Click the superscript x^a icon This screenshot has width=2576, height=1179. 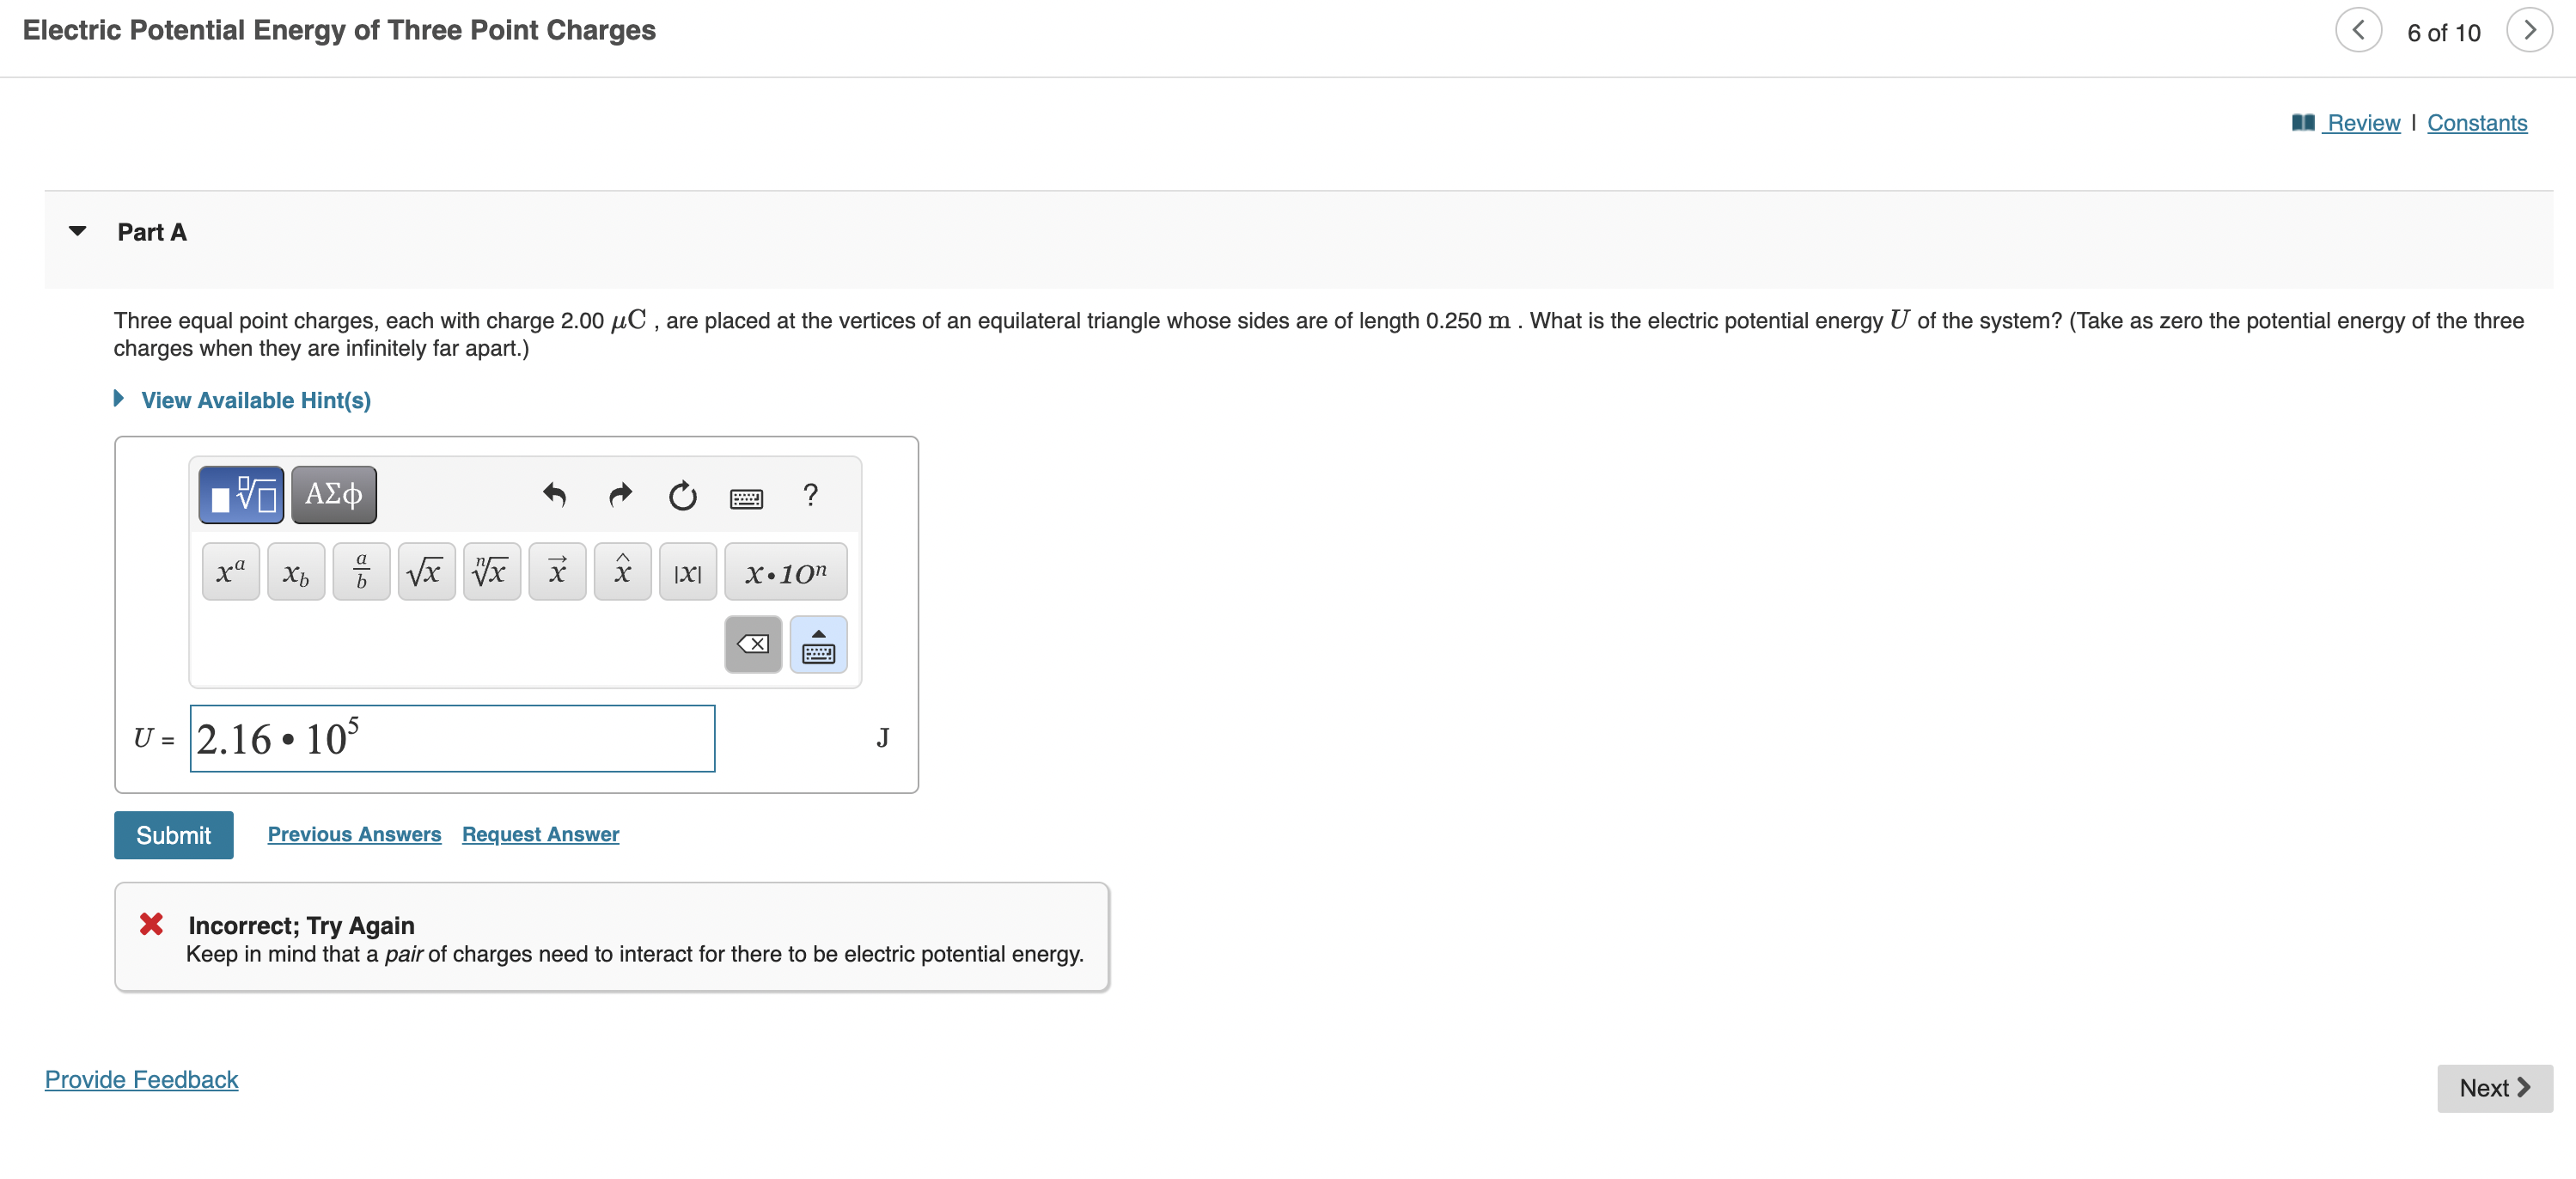(230, 570)
